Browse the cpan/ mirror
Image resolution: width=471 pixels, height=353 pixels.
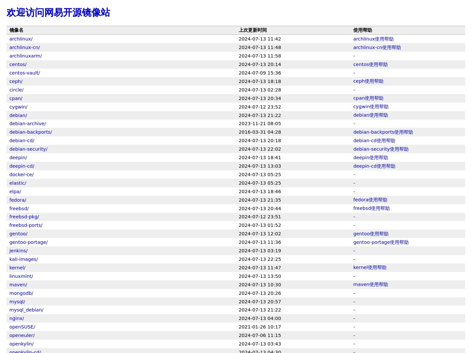[16, 98]
